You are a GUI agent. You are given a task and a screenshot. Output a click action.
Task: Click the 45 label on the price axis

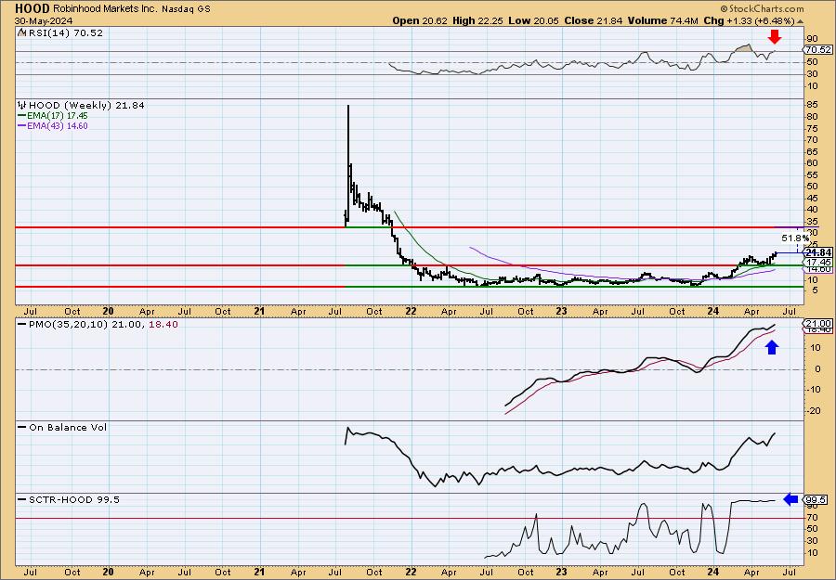tap(813, 198)
